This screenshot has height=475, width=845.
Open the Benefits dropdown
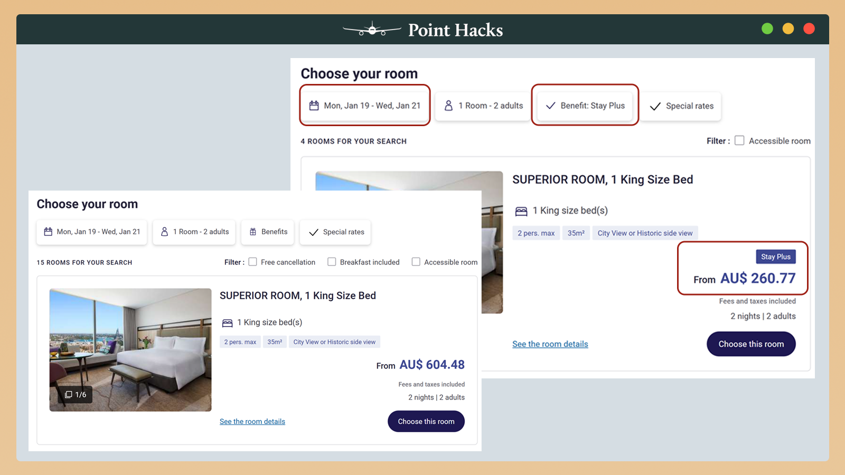click(268, 232)
